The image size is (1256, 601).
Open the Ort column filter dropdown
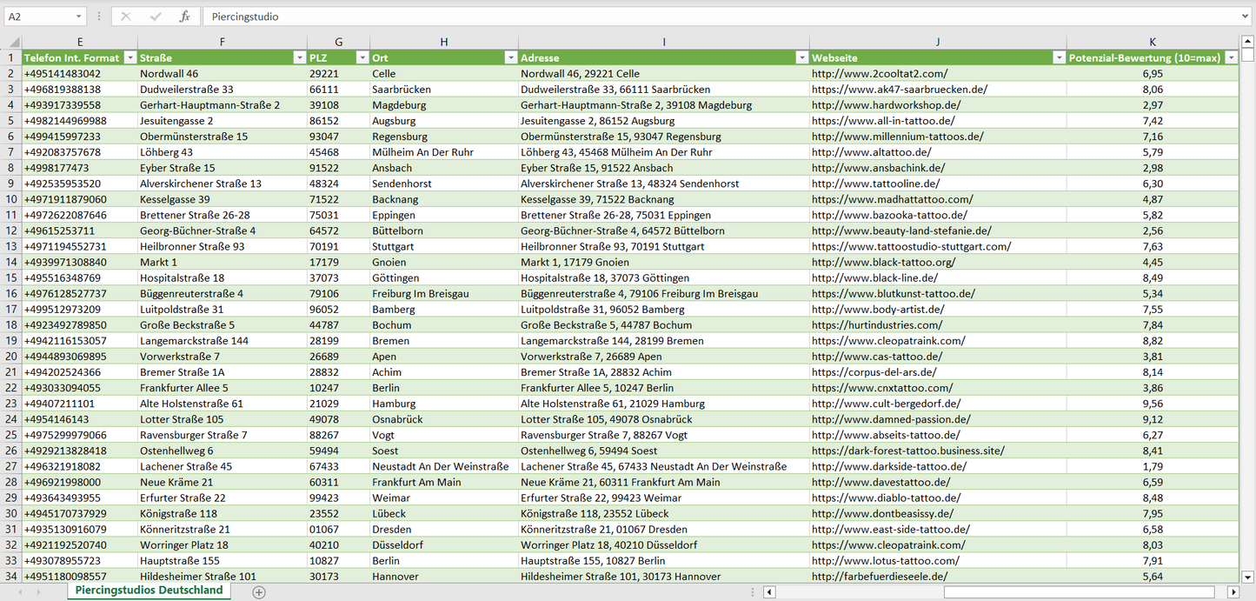point(511,57)
